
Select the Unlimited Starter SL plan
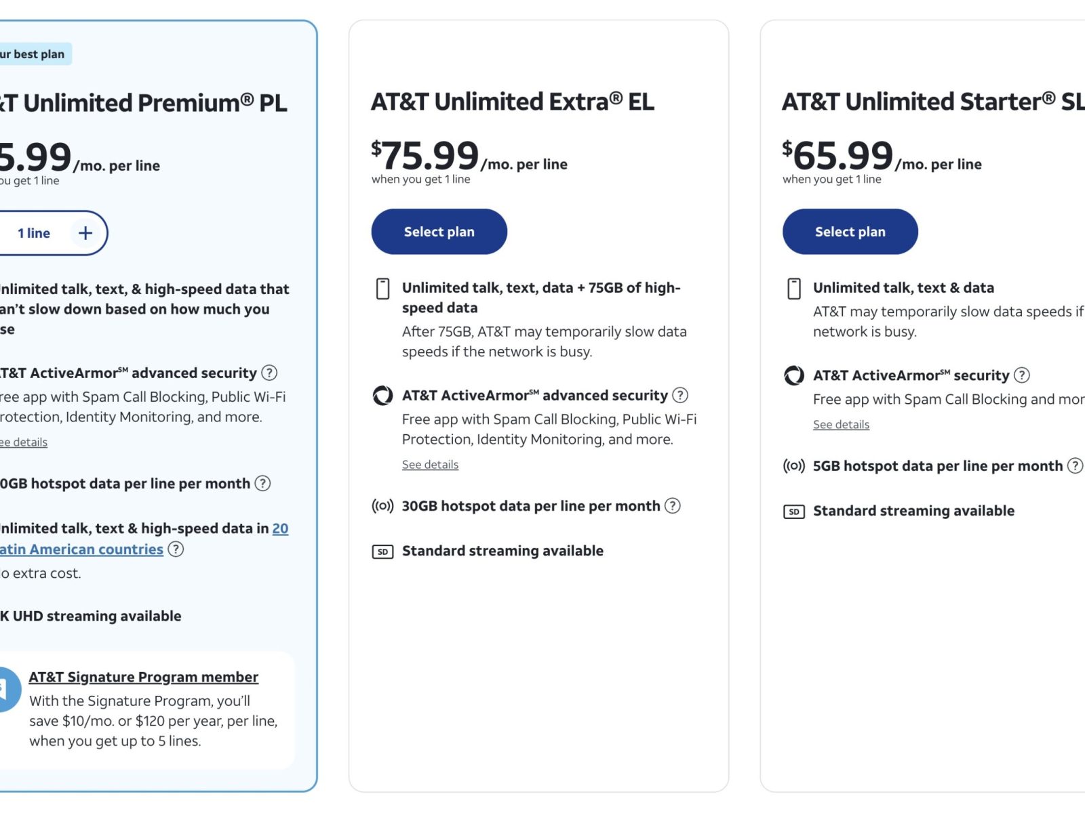pos(850,232)
